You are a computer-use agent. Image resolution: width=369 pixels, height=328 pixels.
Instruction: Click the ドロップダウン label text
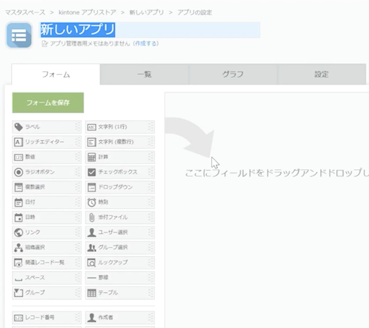[x=115, y=187]
